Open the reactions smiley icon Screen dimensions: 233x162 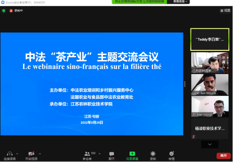[172, 154]
